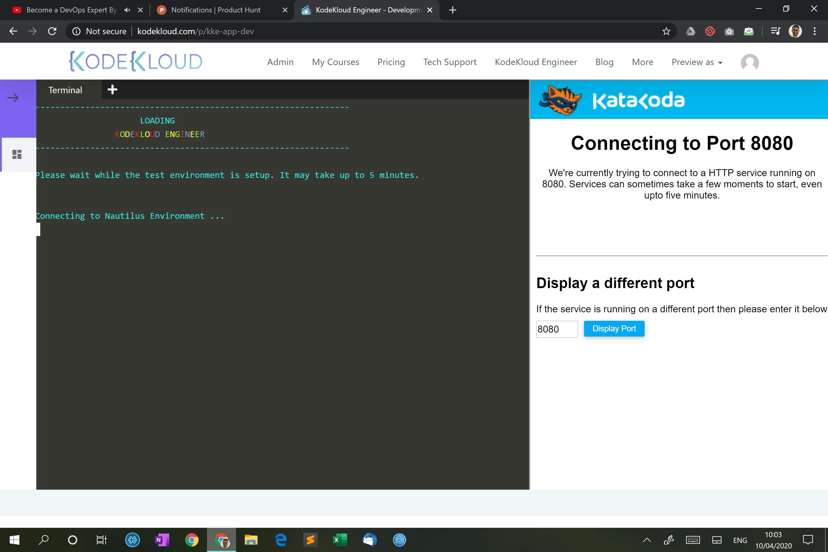Image resolution: width=828 pixels, height=552 pixels.
Task: Click the camera screenshot extension icon
Action: point(729,31)
